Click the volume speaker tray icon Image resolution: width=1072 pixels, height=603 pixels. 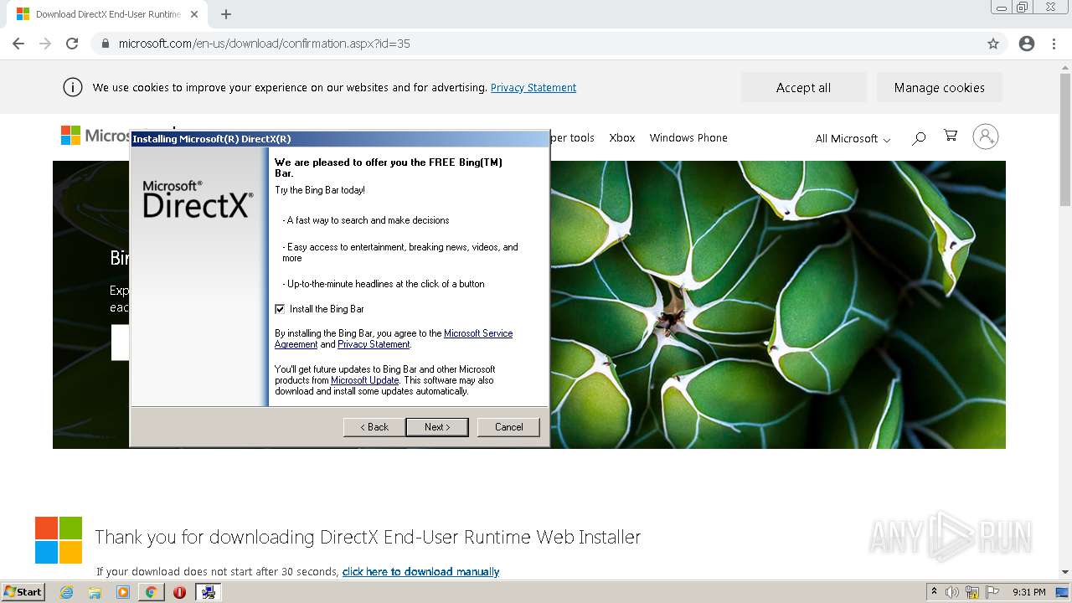click(x=952, y=592)
